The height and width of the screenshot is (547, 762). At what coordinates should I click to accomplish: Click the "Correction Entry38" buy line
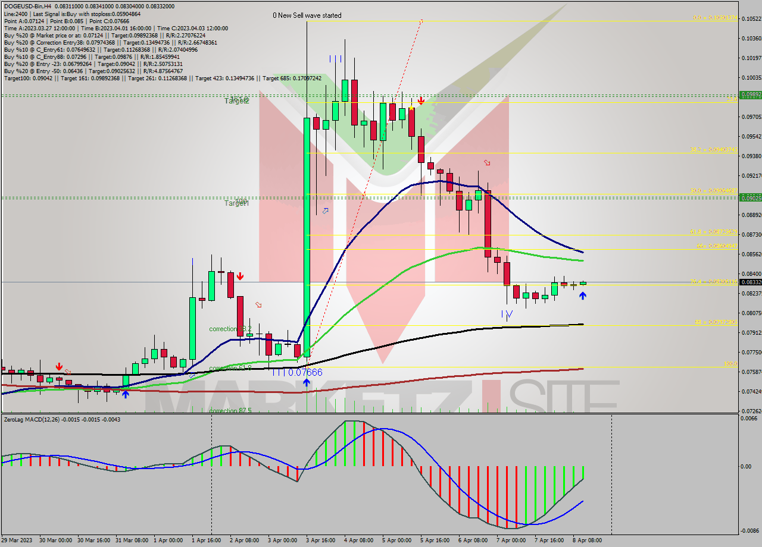click(x=110, y=42)
